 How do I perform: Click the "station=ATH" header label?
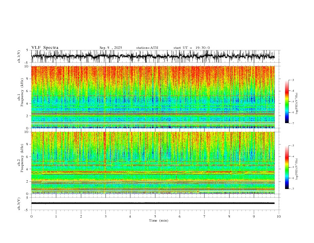click(147, 48)
